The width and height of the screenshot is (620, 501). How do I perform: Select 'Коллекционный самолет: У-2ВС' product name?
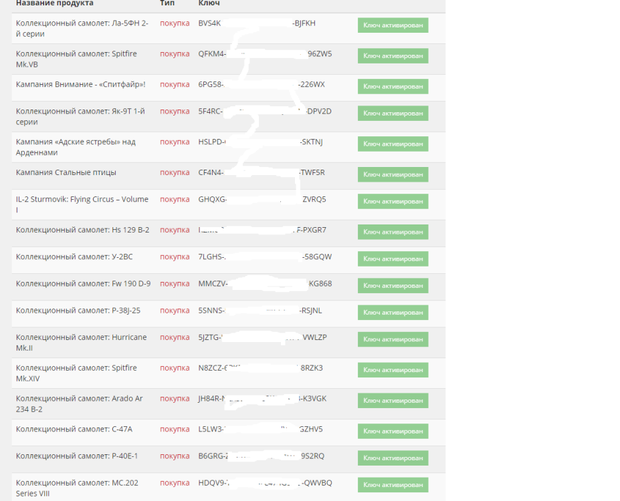pos(74,257)
